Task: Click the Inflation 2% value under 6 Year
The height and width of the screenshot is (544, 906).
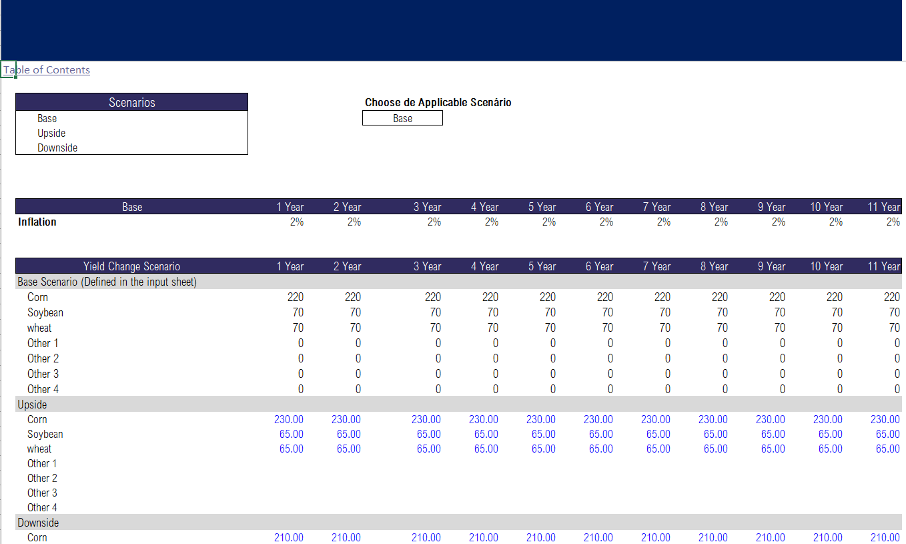Action: click(x=606, y=222)
